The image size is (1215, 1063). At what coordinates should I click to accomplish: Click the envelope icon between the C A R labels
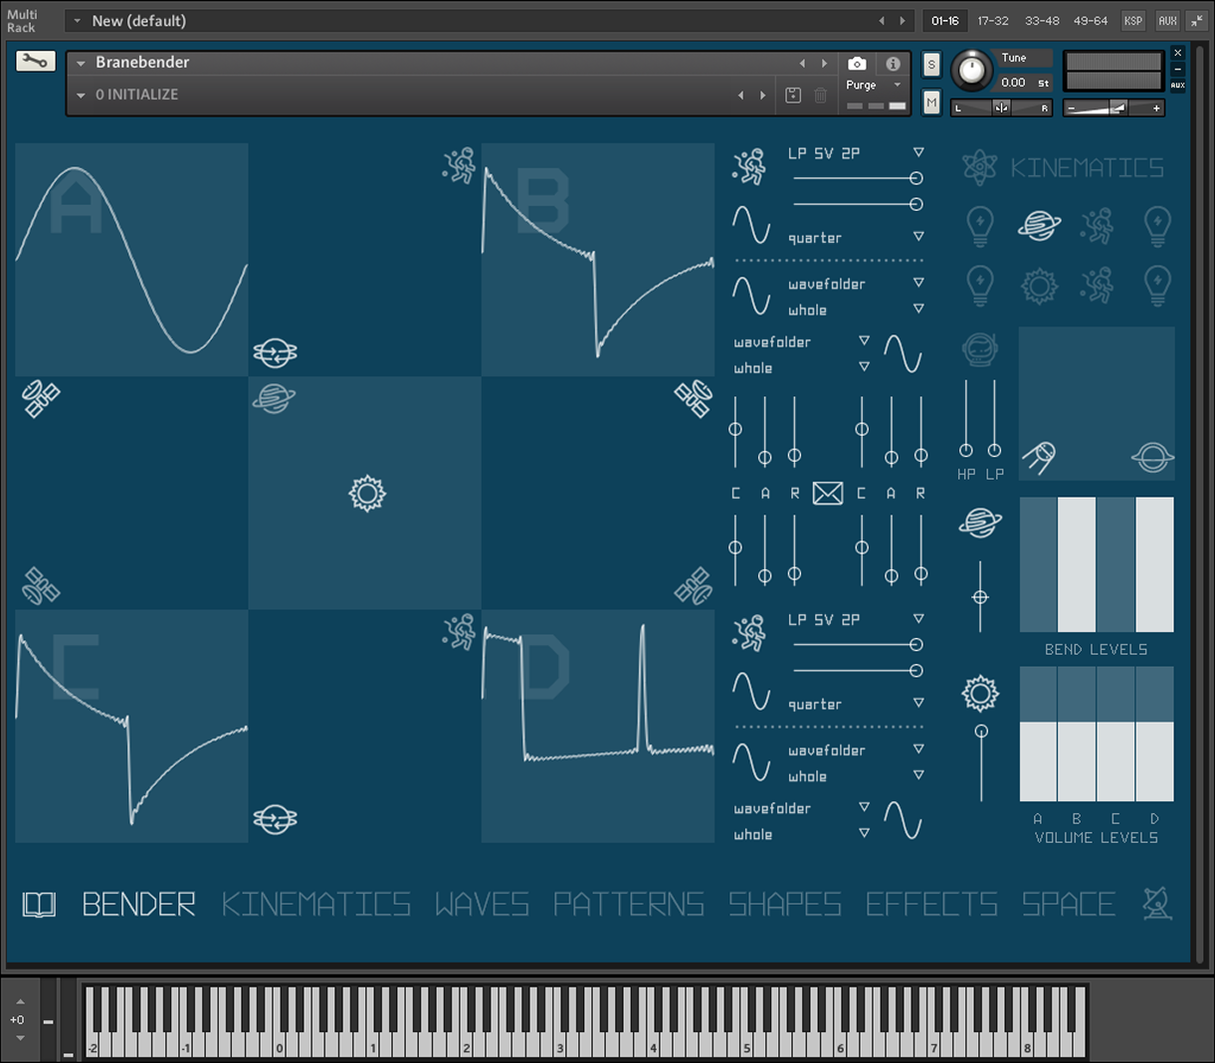click(x=828, y=493)
